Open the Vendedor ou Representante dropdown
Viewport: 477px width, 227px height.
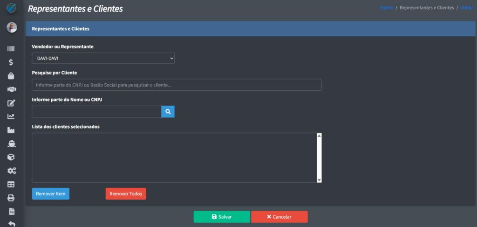(x=103, y=58)
